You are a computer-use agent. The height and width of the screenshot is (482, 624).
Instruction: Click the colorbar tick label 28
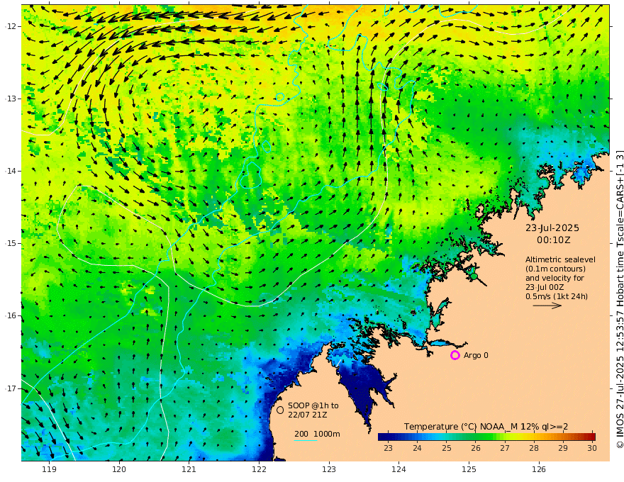534,448
